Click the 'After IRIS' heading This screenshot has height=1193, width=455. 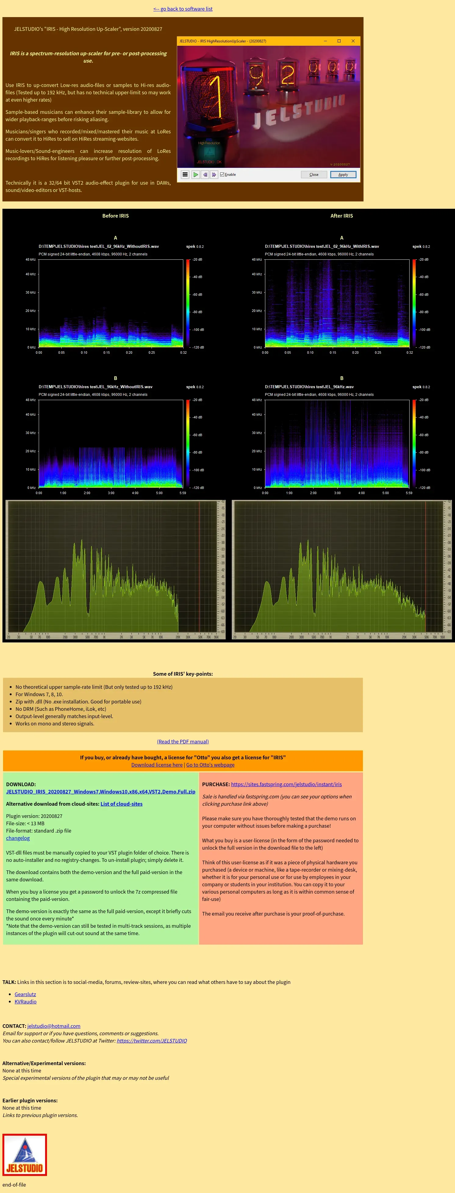click(342, 216)
